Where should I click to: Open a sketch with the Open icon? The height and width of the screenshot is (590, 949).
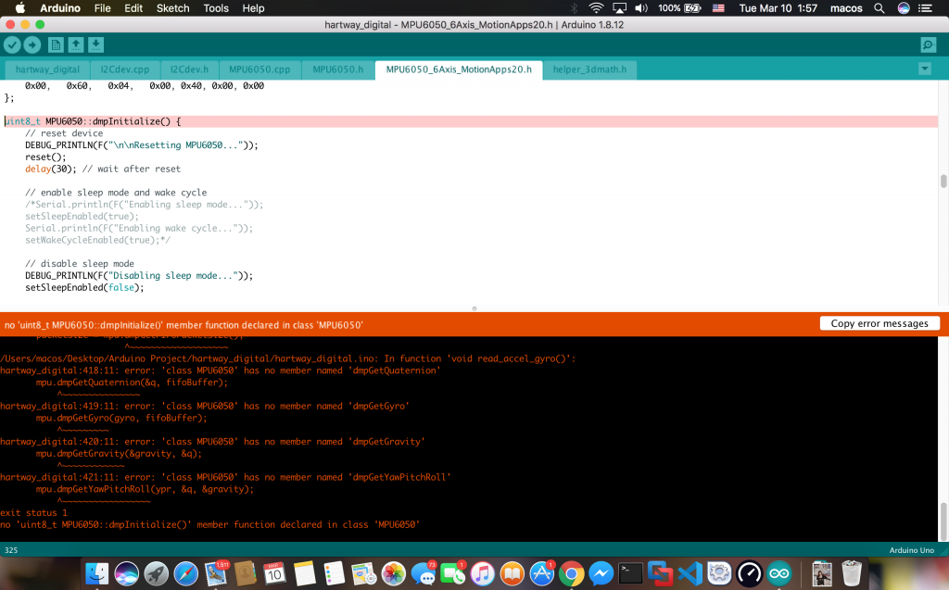click(x=76, y=44)
